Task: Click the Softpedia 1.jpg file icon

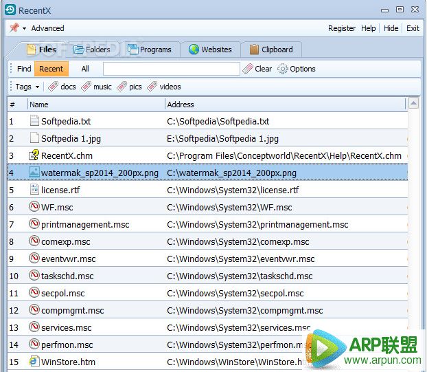Action: [34, 138]
